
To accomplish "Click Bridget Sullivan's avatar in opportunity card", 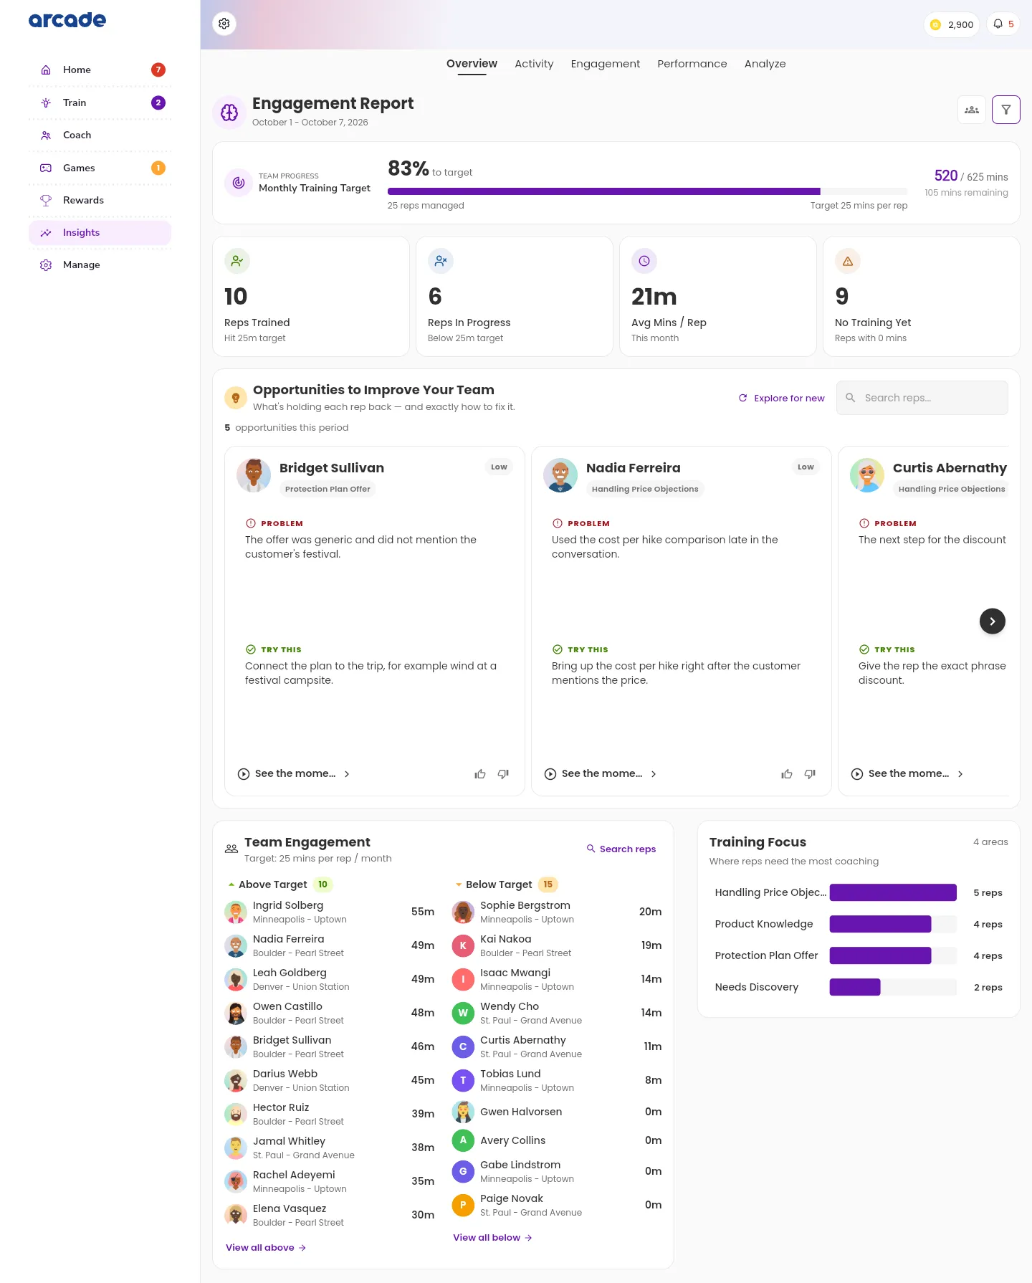I will pos(254,475).
